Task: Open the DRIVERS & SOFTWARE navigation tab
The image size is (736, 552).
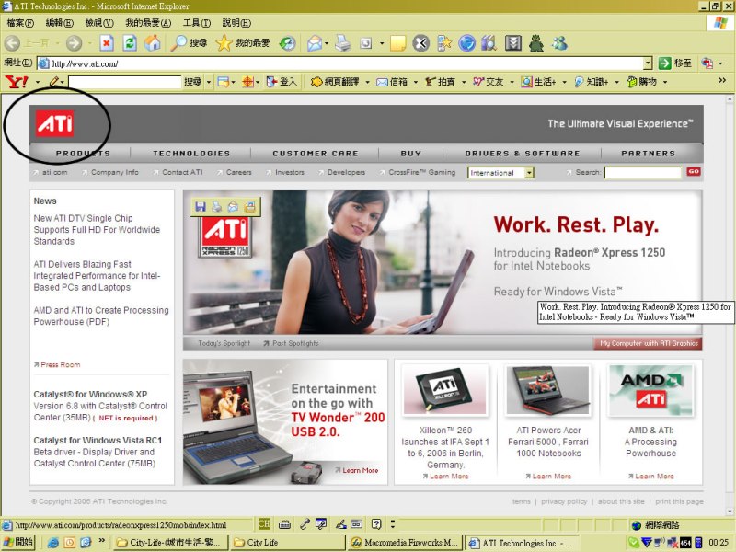Action: (x=523, y=153)
